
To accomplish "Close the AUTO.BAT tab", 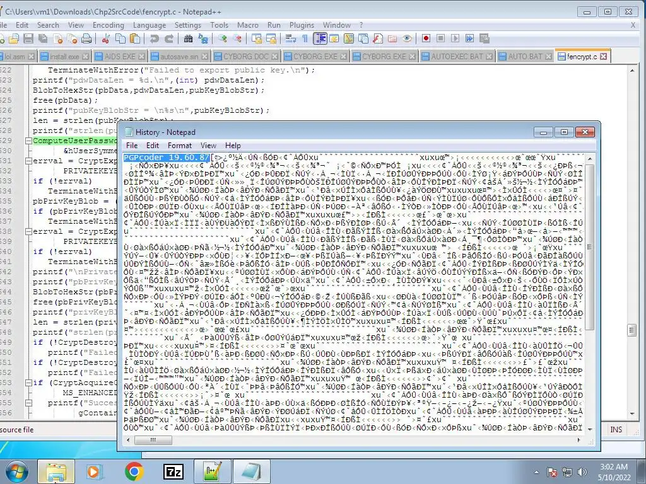I will coord(548,56).
